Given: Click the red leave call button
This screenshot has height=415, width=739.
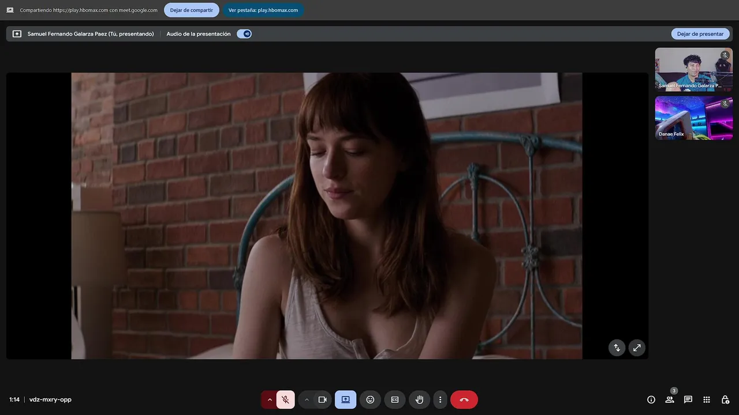Looking at the screenshot, I should (464, 399).
